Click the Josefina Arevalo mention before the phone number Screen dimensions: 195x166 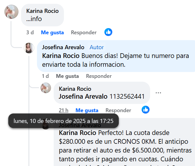point(83,97)
